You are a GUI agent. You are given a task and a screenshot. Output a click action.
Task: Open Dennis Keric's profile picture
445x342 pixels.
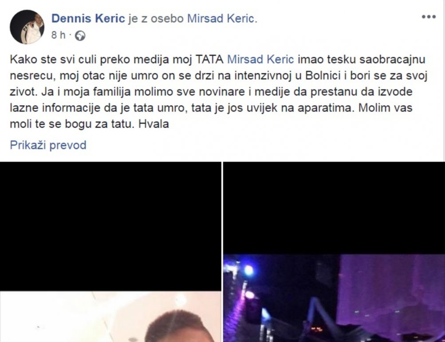click(27, 27)
